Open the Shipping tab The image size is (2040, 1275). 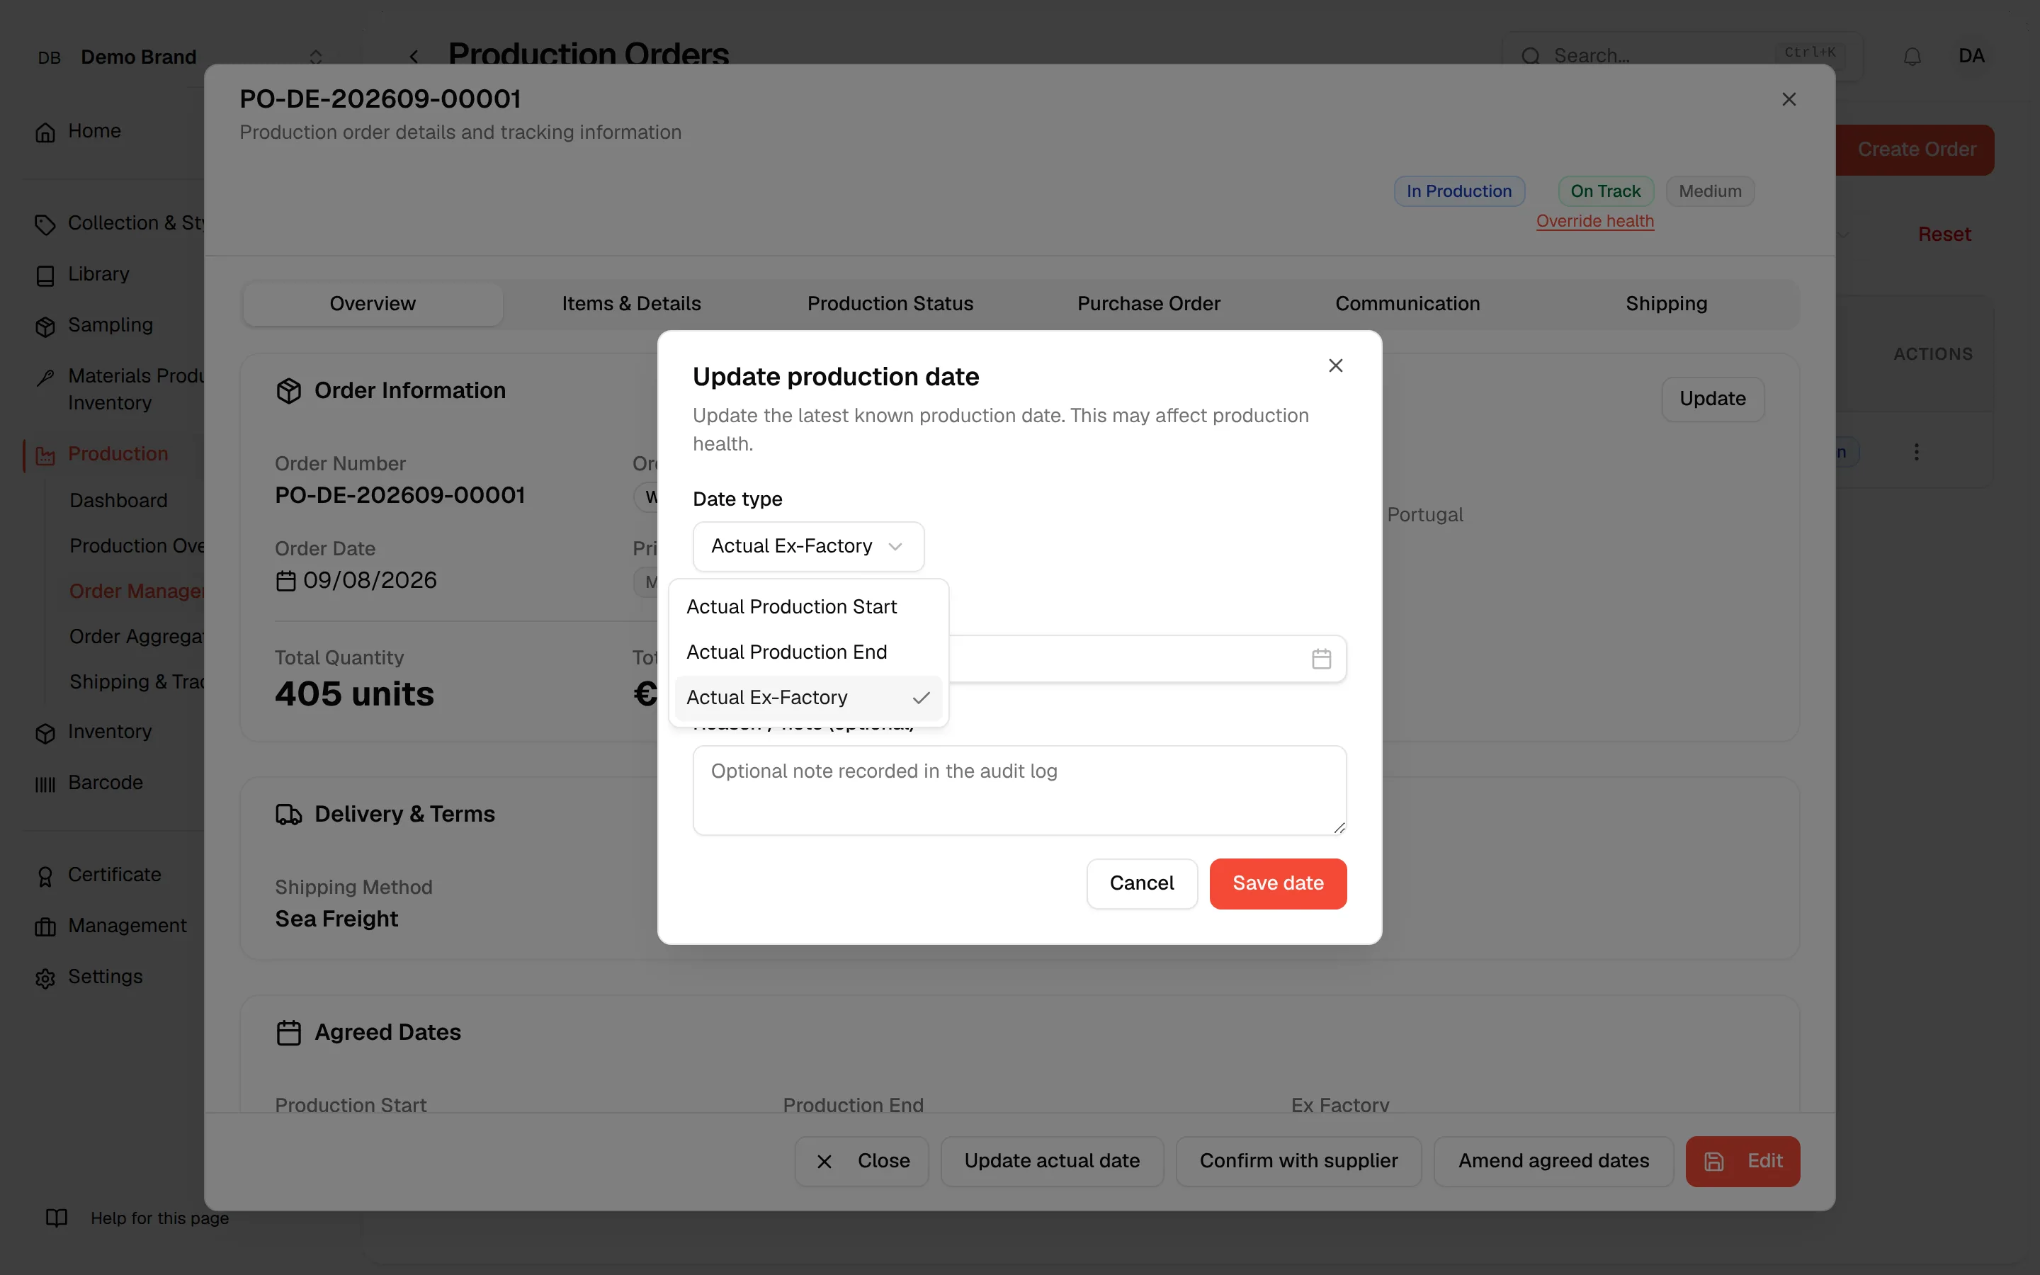(1667, 304)
